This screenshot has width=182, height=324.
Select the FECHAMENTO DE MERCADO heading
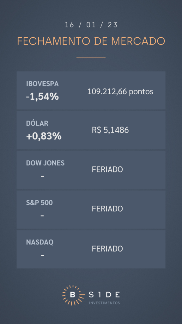click(x=91, y=41)
